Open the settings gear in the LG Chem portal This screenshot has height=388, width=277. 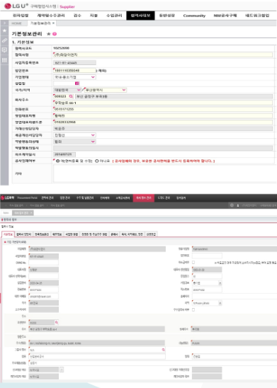pos(232,205)
